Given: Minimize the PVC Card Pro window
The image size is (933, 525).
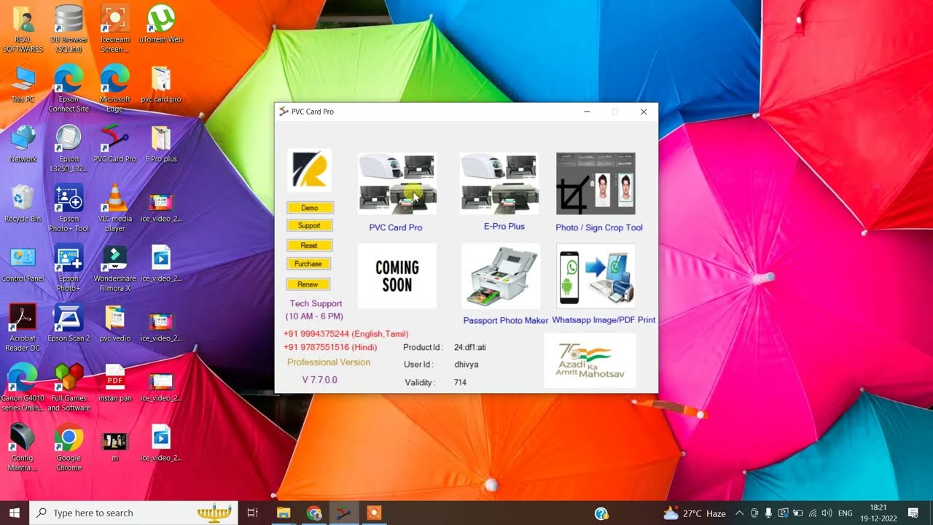Looking at the screenshot, I should 587,112.
